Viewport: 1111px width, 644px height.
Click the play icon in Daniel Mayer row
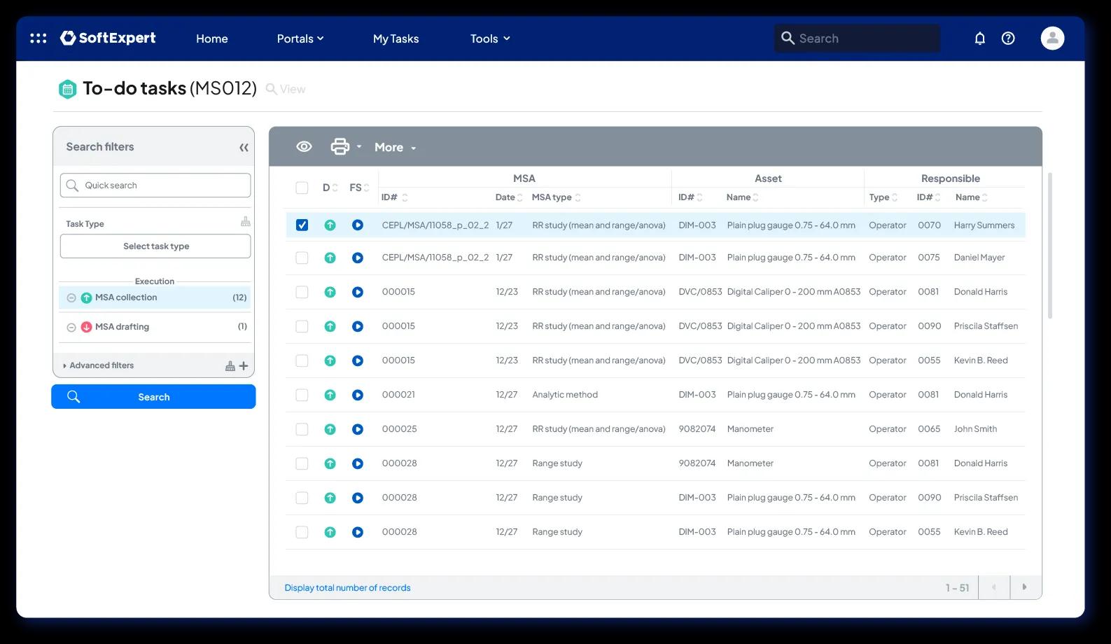(x=358, y=258)
